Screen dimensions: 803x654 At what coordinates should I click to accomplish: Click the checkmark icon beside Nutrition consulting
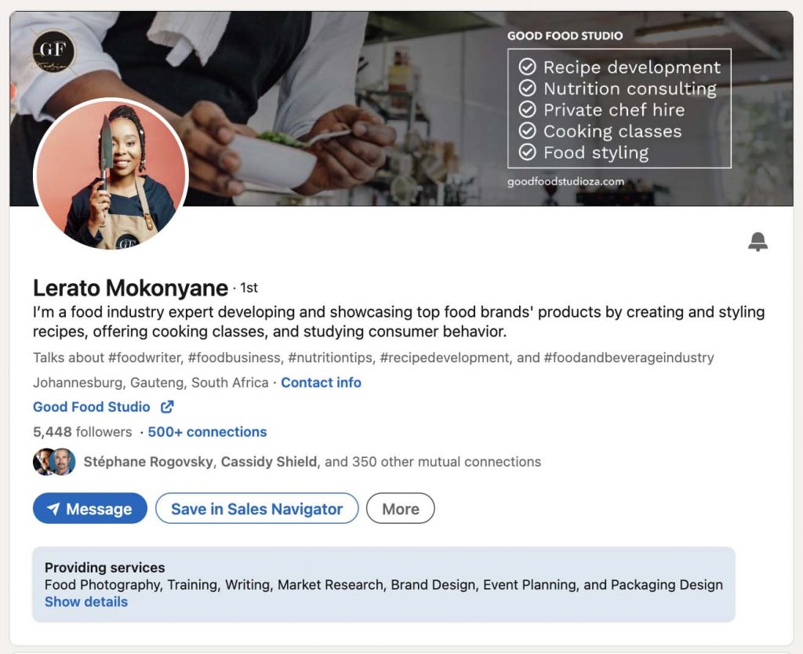pyautogui.click(x=529, y=89)
